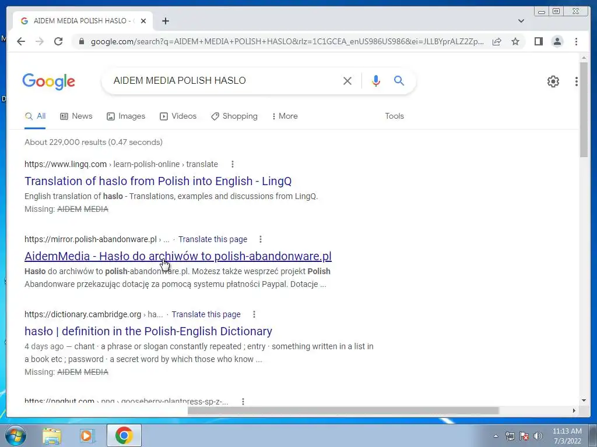Open Windows Explorer from the taskbar

coord(52,435)
